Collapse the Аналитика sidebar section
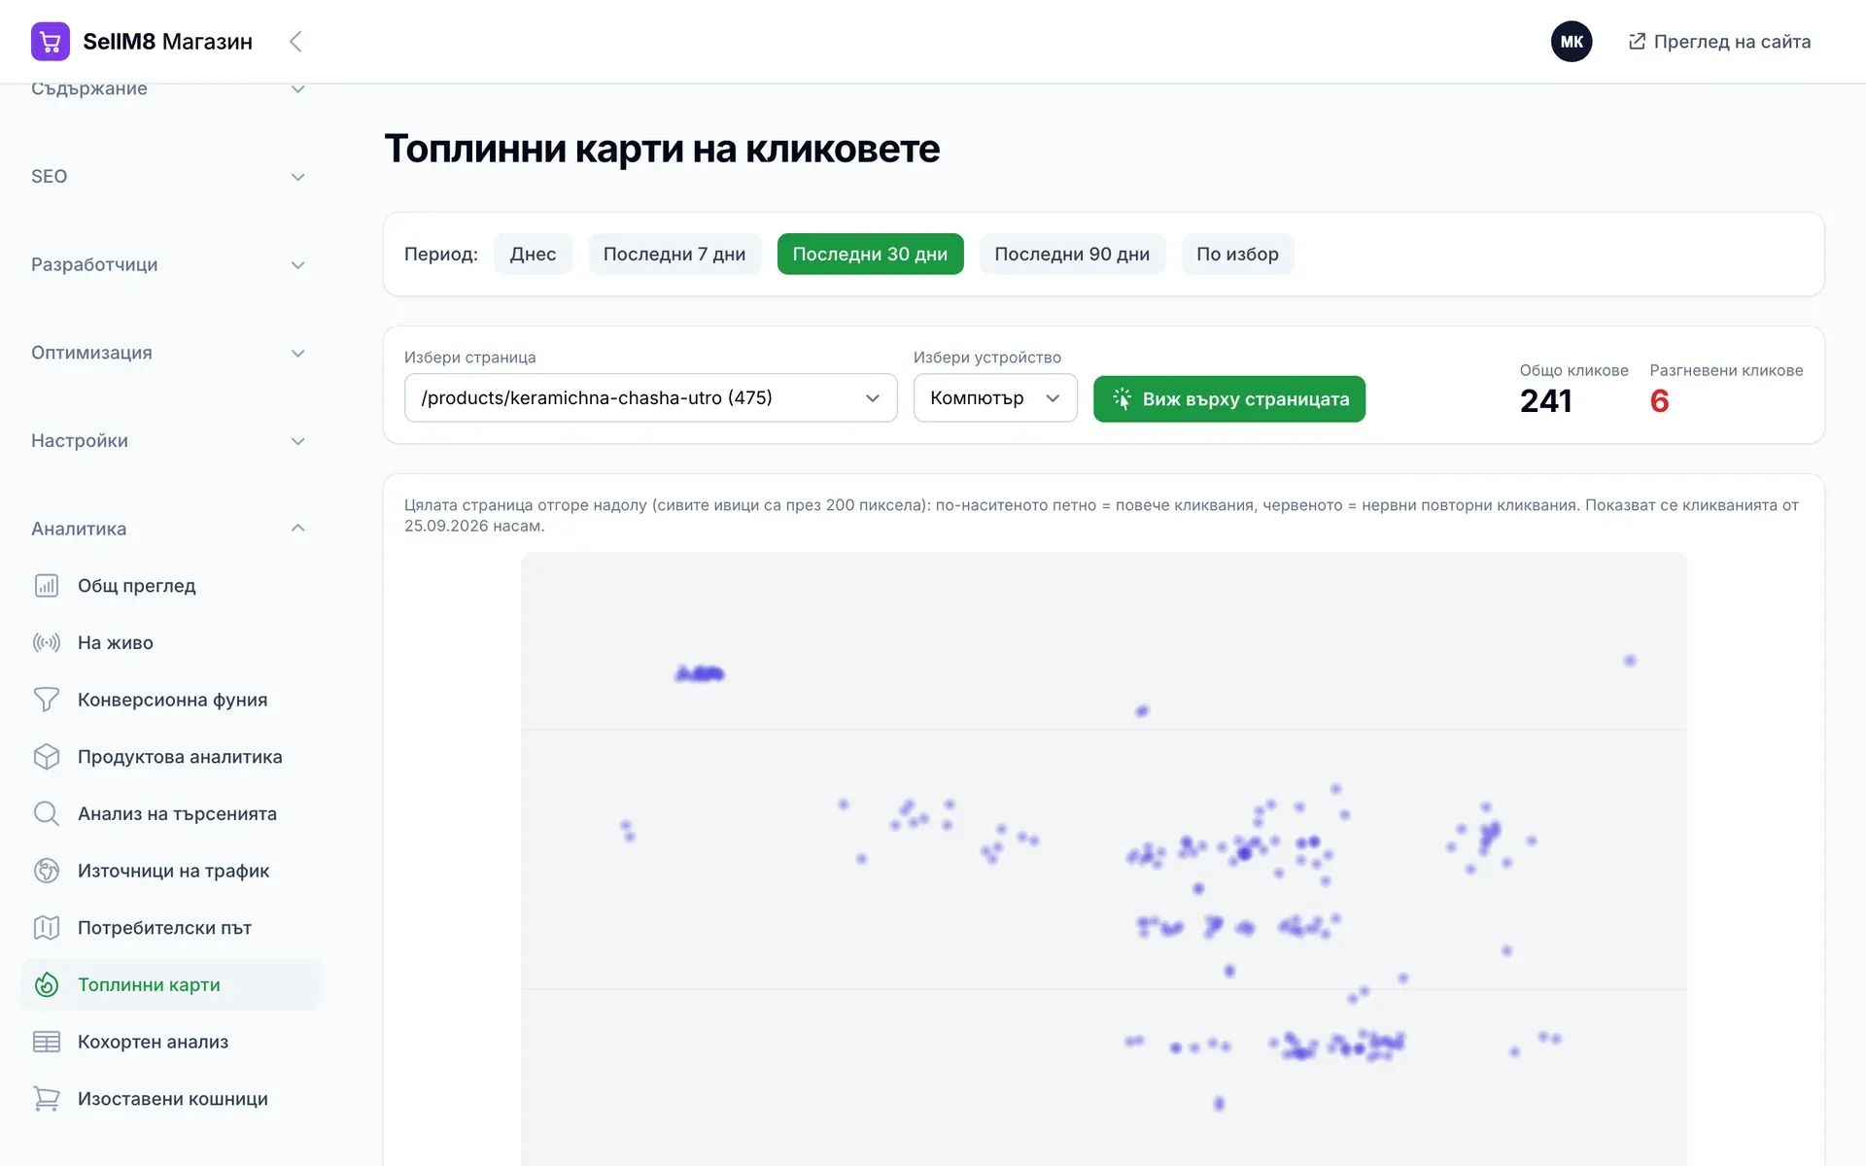The height and width of the screenshot is (1166, 1866). 167,529
